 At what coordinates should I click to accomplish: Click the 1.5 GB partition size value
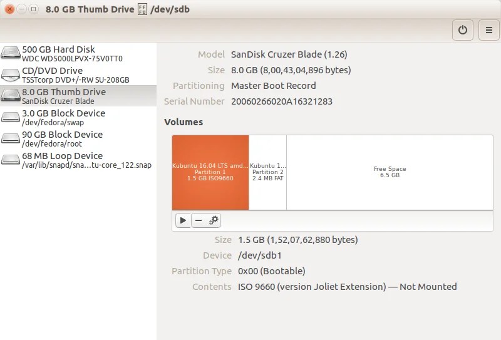pyautogui.click(x=298, y=240)
